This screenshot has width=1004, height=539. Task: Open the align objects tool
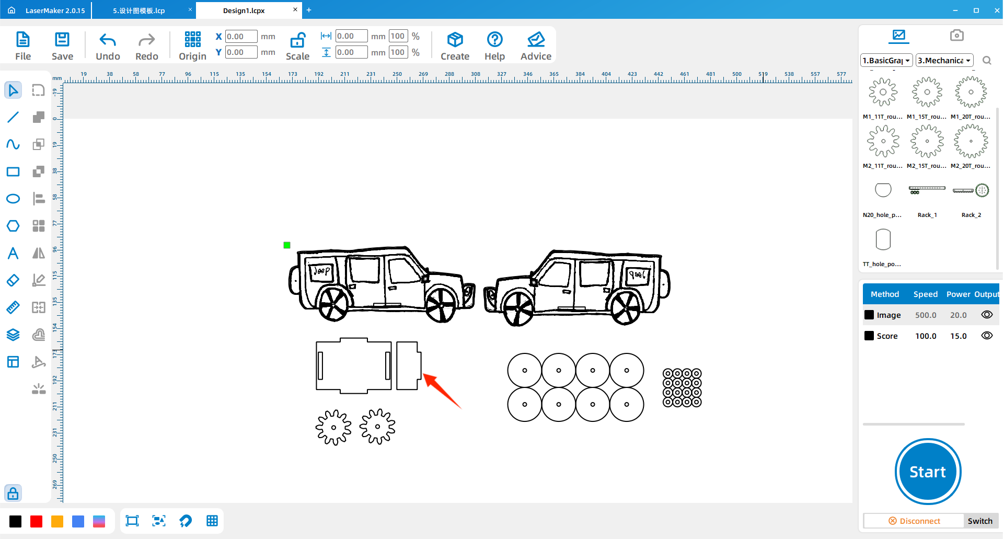(38, 199)
